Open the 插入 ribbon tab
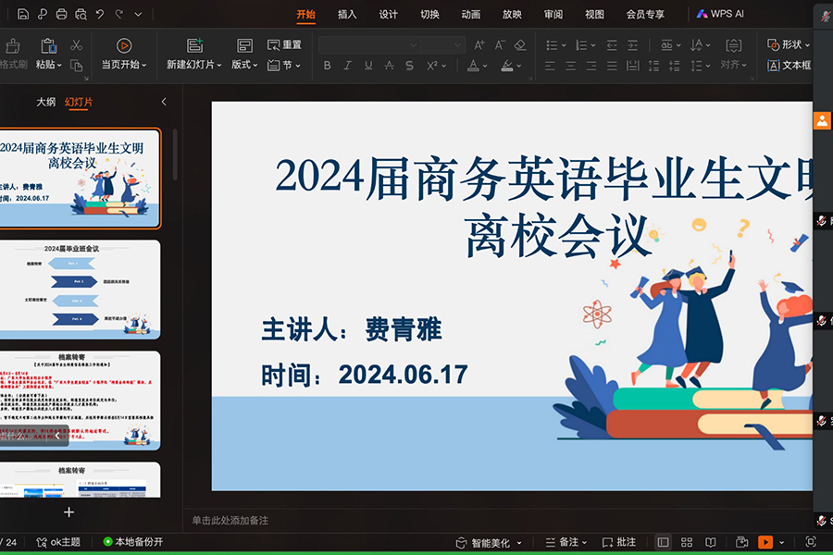 click(x=347, y=14)
